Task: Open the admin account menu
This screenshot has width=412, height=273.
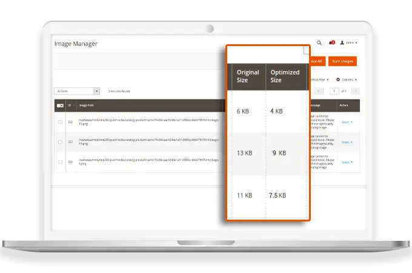Action: coord(348,42)
